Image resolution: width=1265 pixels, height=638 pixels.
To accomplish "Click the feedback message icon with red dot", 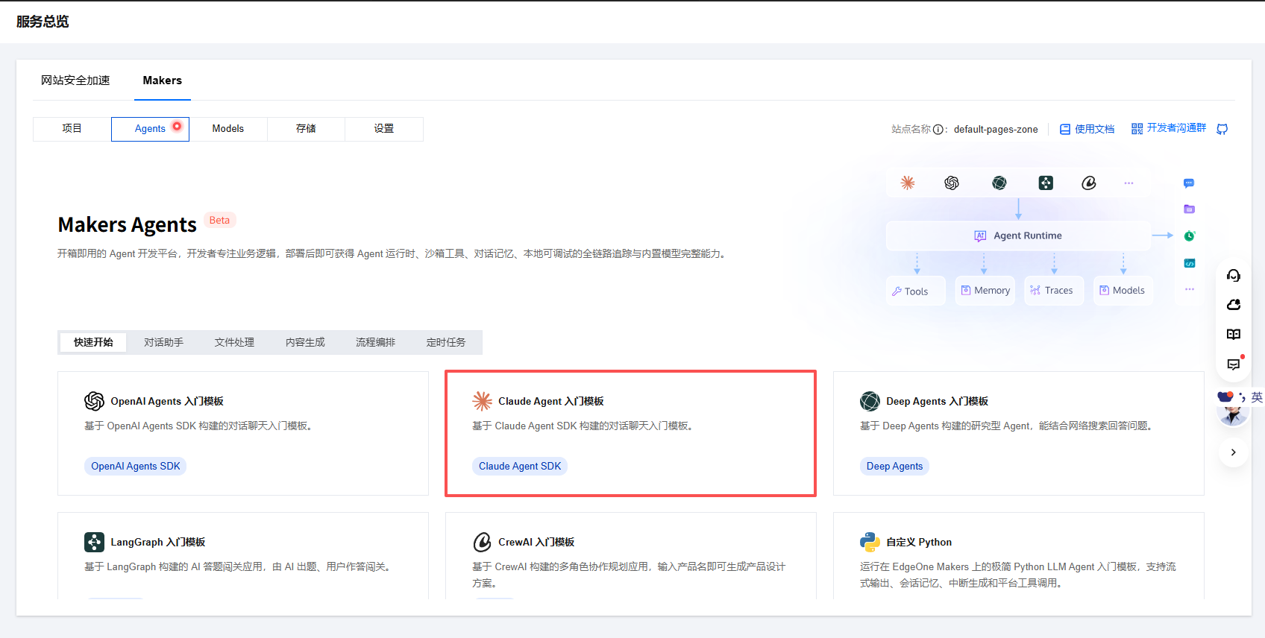I will click(1234, 364).
